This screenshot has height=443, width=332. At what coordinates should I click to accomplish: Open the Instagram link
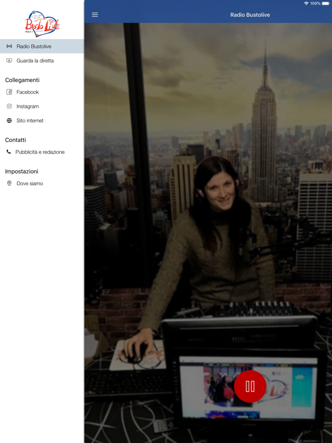coord(42,106)
